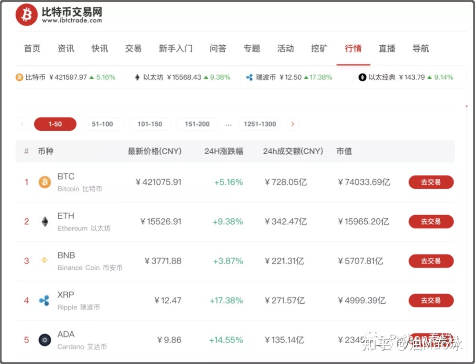Click 去交易 button for BTC
This screenshot has width=475, height=364.
coord(431,182)
